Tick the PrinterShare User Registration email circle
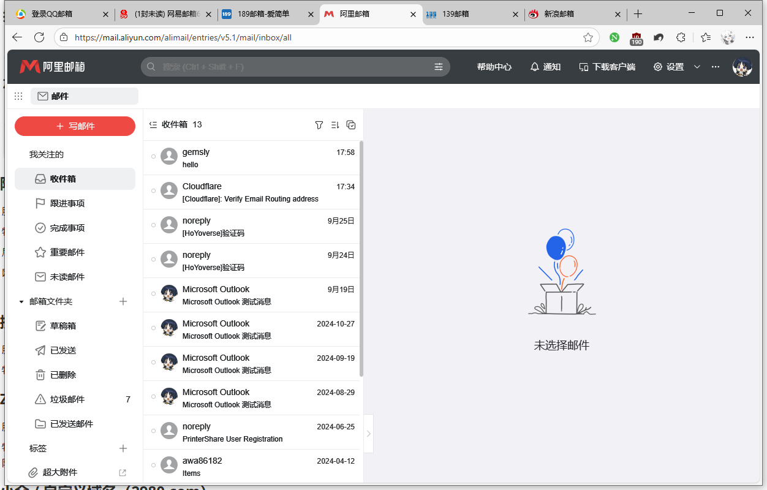 [x=153, y=431]
